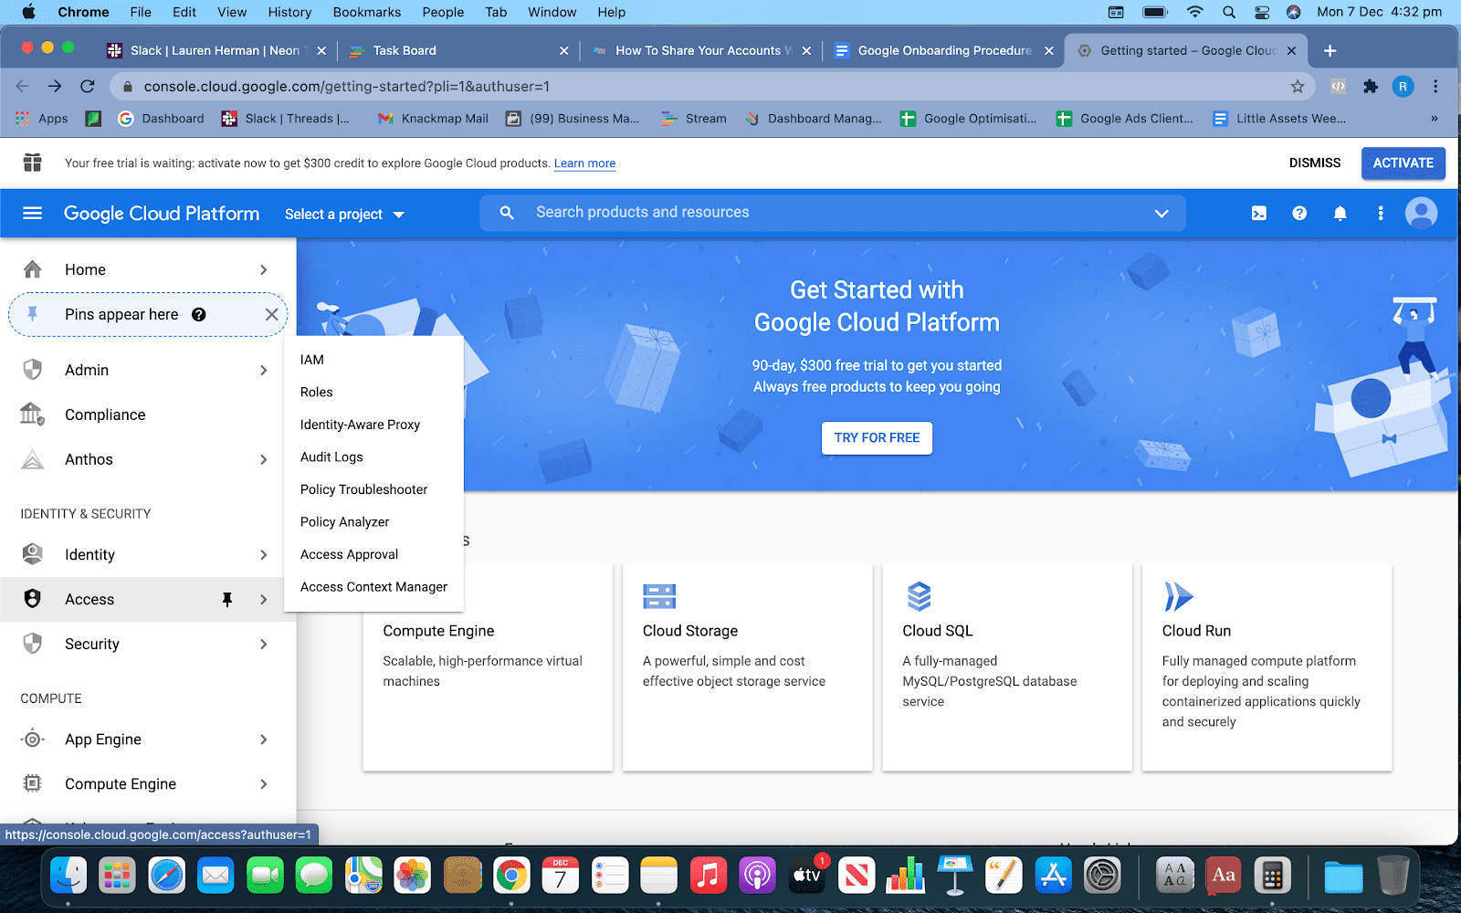Click the TRY FOR FREE button
1461x913 pixels.
[x=877, y=438]
